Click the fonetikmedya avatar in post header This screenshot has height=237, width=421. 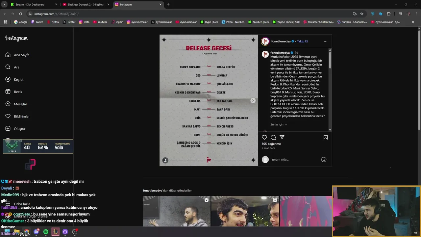265,41
